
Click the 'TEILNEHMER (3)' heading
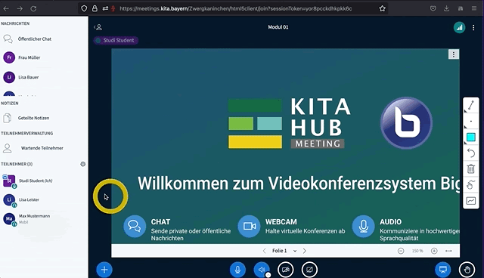click(x=17, y=164)
